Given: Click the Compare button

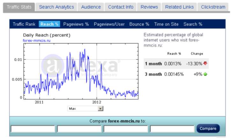Looking at the screenshot, I should (x=208, y=128).
